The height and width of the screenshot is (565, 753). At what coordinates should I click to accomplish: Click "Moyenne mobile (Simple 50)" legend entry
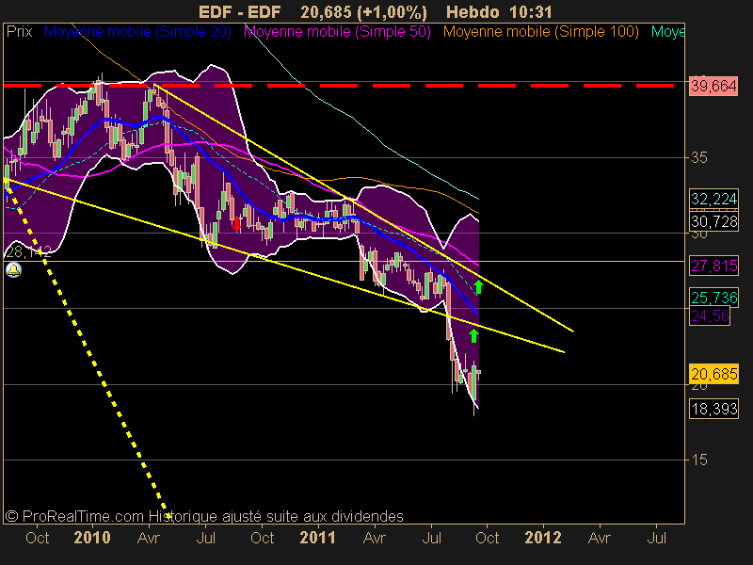pos(337,32)
